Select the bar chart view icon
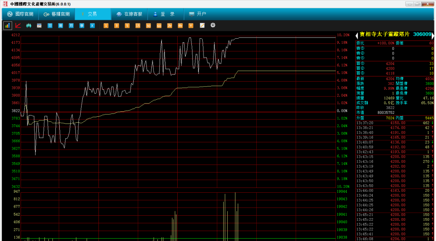 pos(7,25)
